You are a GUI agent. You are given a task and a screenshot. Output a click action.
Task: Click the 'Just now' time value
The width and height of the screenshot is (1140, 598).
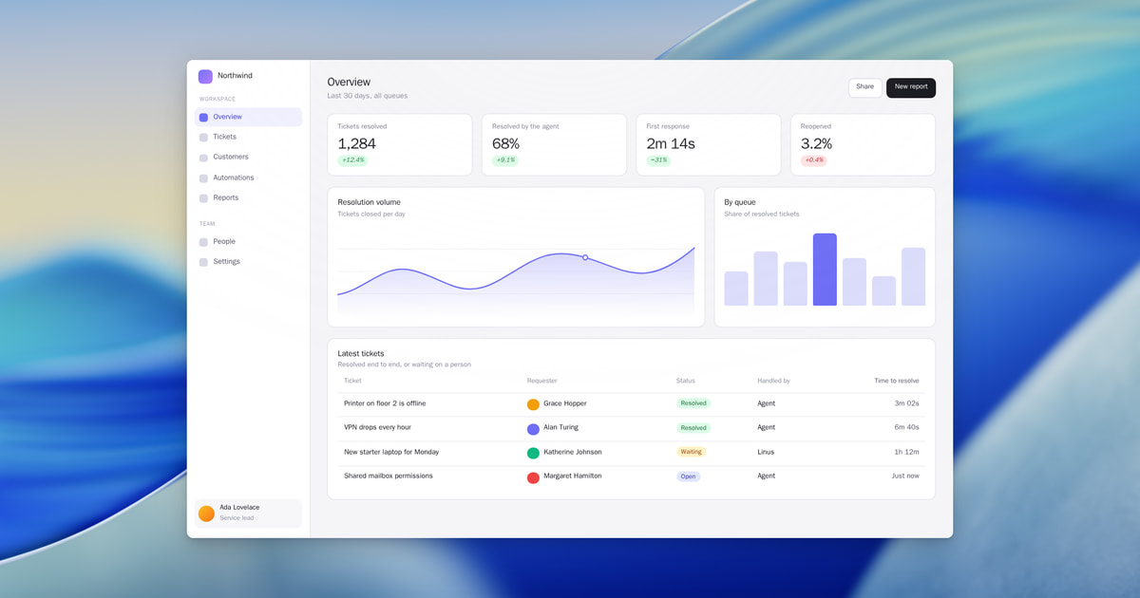click(x=905, y=476)
